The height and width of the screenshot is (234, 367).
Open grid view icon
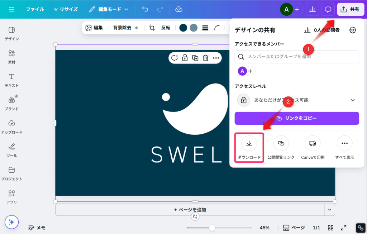point(330,228)
